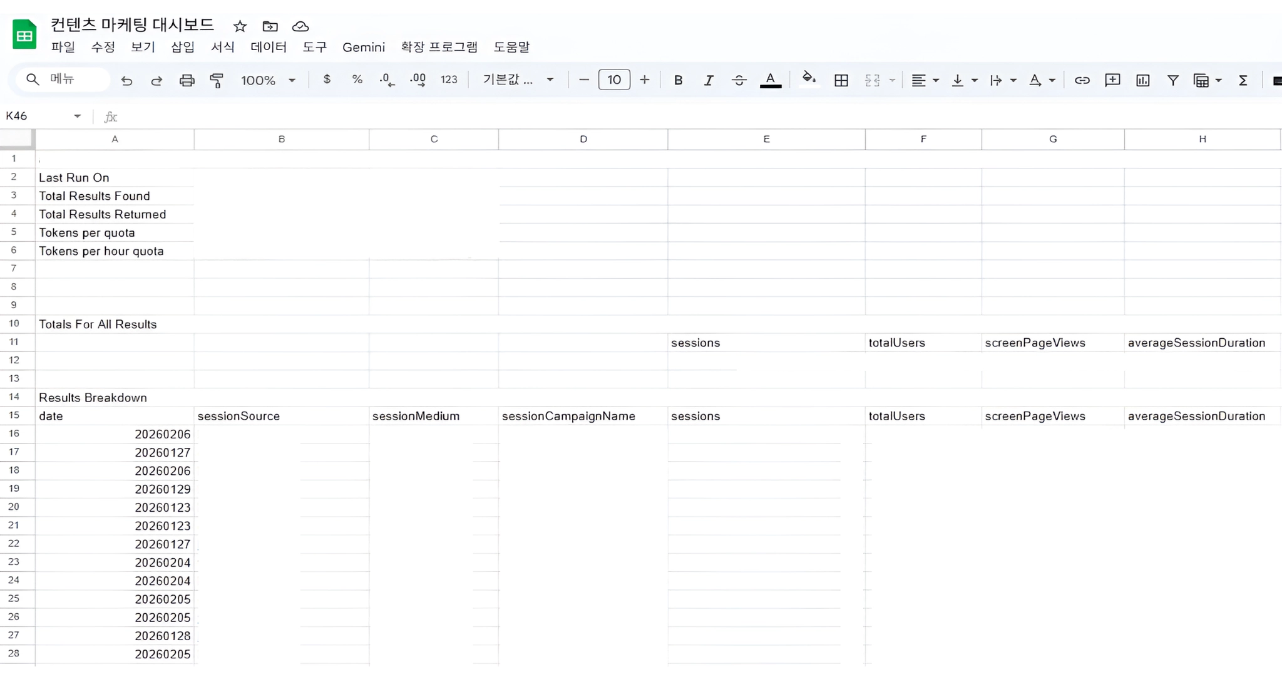This screenshot has width=1282, height=684.
Task: Toggle italic formatting
Action: pos(708,80)
